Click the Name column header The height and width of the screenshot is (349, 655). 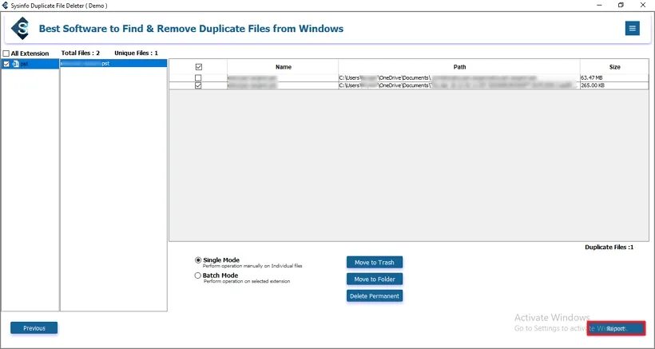click(284, 67)
